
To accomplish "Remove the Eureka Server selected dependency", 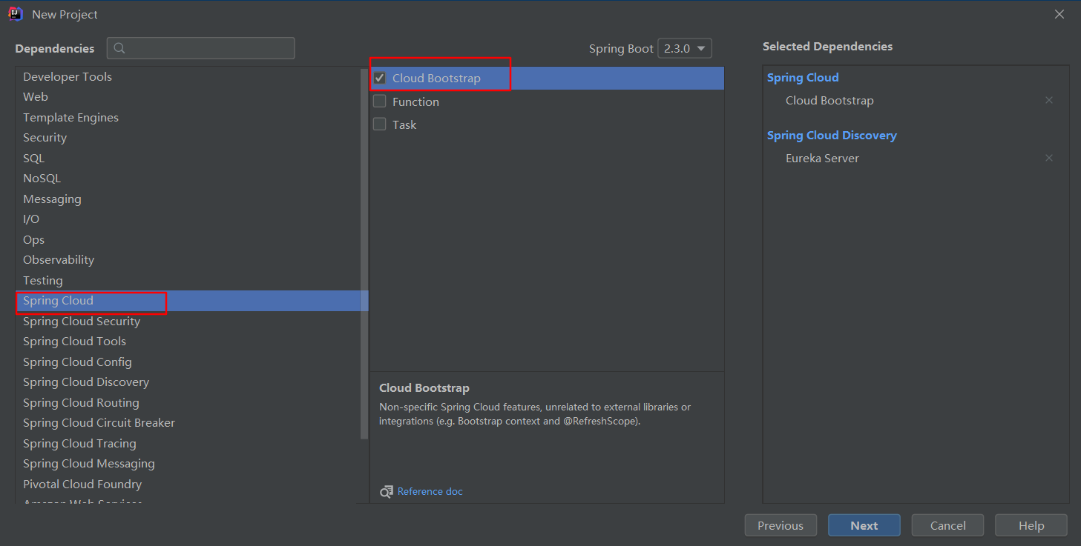I will pyautogui.click(x=1049, y=158).
